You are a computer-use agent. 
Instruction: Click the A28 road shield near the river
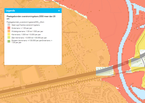(125, 63)
